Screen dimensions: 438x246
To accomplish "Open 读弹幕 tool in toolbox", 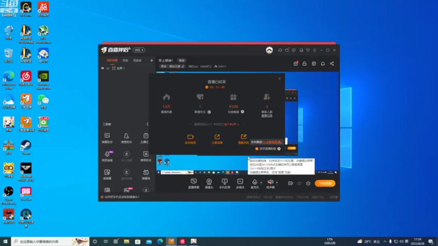I will coord(107,174).
